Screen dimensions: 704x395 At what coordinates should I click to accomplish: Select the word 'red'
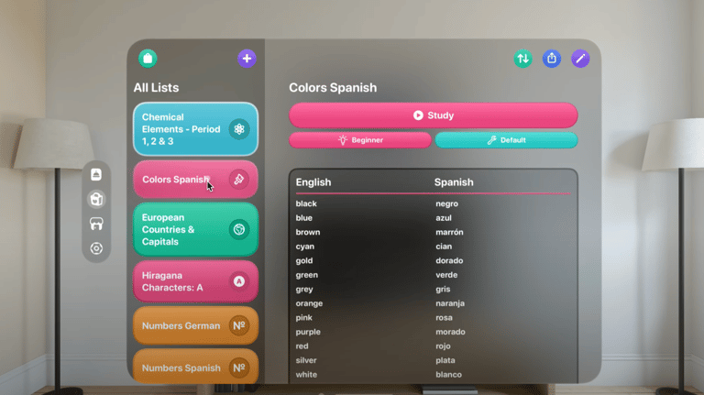(302, 346)
